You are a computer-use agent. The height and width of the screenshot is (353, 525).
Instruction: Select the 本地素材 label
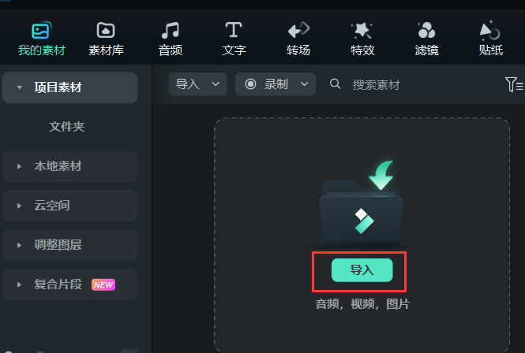pyautogui.click(x=58, y=166)
